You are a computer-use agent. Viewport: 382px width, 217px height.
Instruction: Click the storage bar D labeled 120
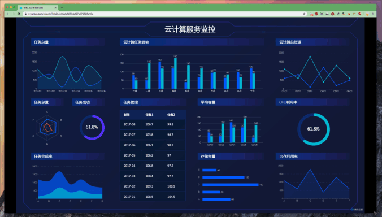[223, 177]
